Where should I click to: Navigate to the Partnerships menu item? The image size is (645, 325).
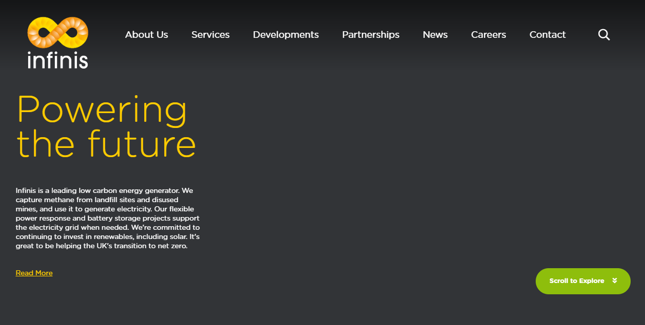[x=370, y=34]
